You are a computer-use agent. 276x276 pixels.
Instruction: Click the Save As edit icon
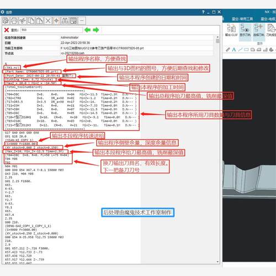tap(6, 20)
